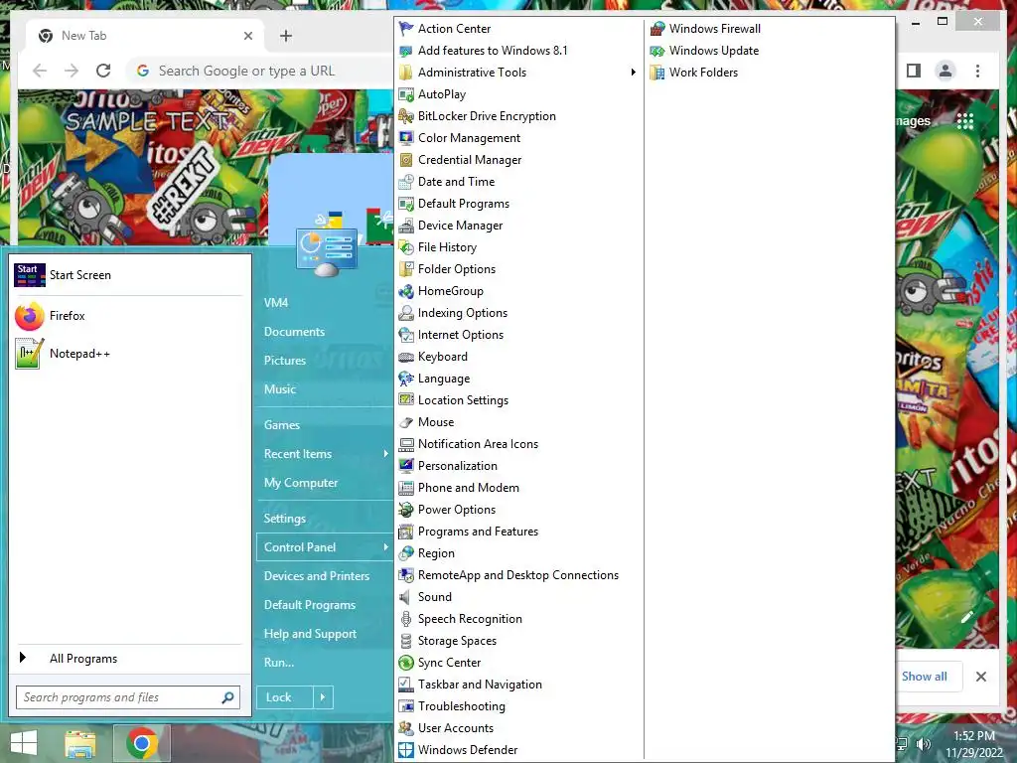This screenshot has width=1017, height=763.
Task: Click the Speech Recognition microphone icon
Action: click(x=406, y=619)
